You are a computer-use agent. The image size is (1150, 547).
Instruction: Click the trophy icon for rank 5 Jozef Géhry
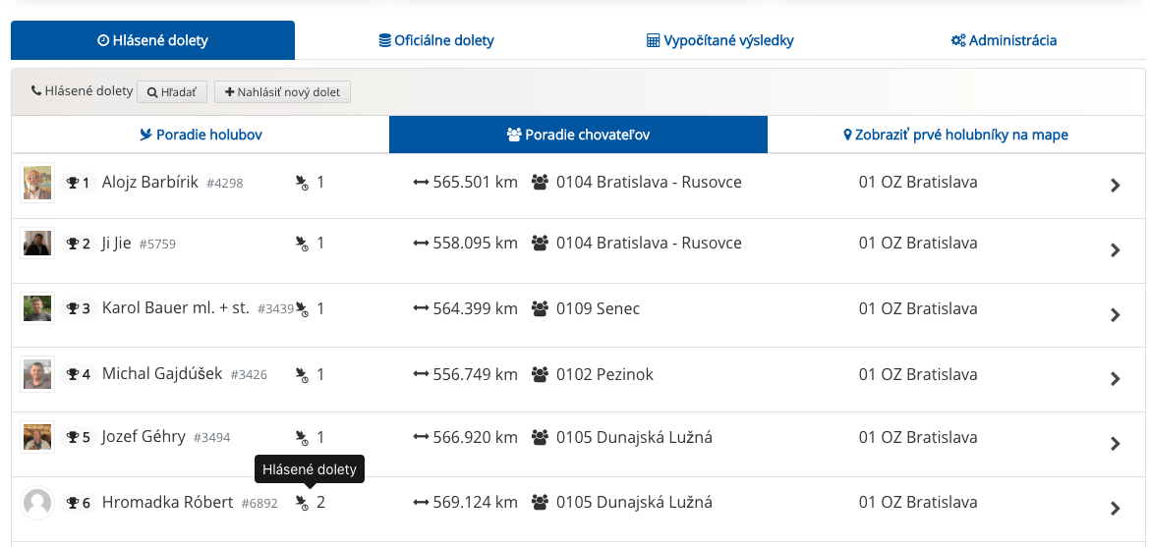click(73, 438)
